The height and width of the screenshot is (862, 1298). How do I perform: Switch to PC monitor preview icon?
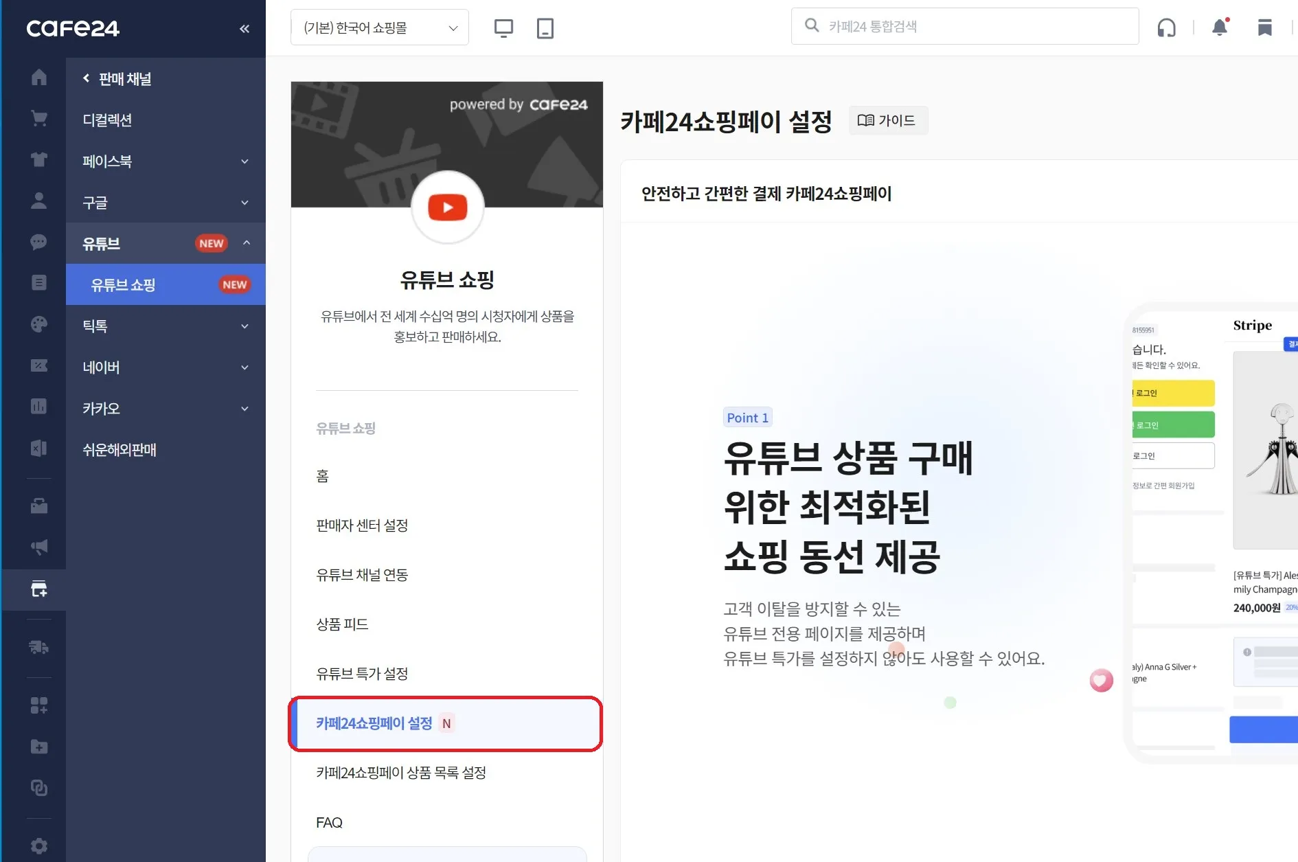(x=503, y=28)
